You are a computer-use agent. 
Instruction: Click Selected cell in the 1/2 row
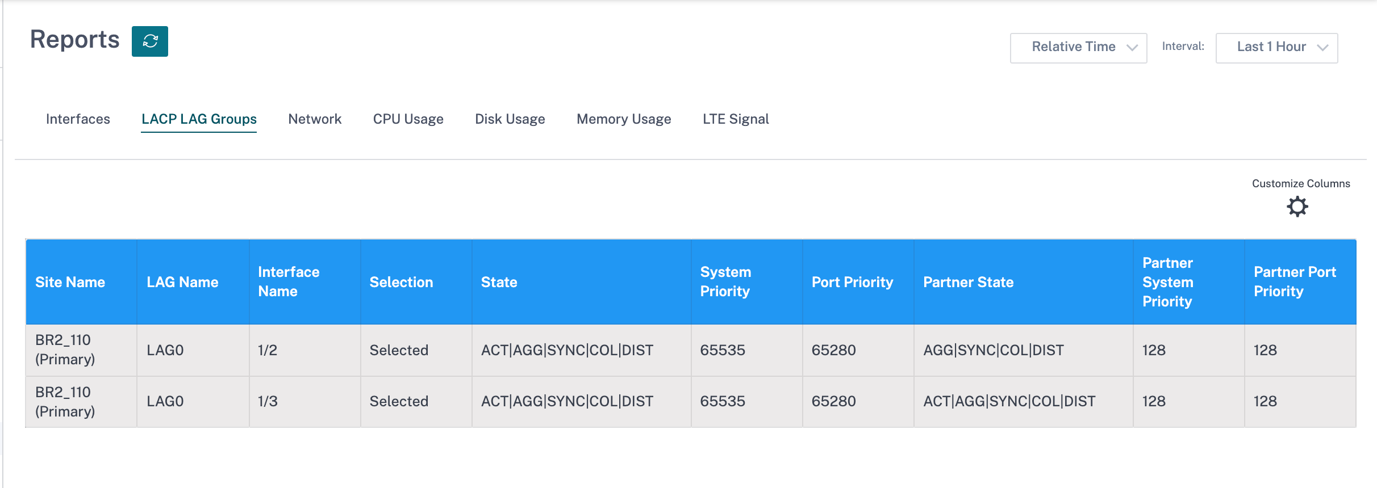(416, 350)
